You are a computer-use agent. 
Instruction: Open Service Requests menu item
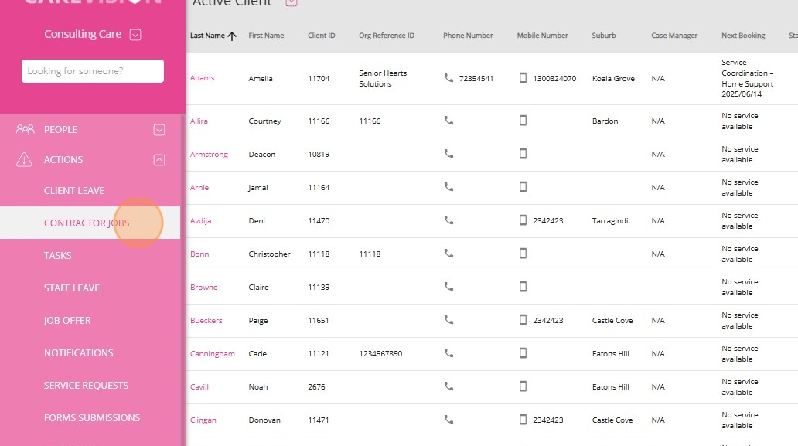86,386
